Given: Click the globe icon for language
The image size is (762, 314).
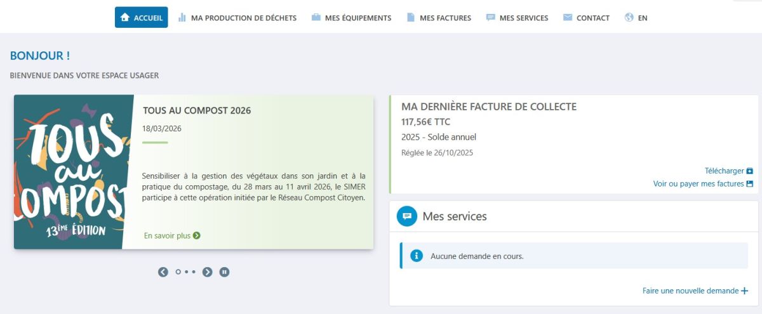Looking at the screenshot, I should click(629, 18).
